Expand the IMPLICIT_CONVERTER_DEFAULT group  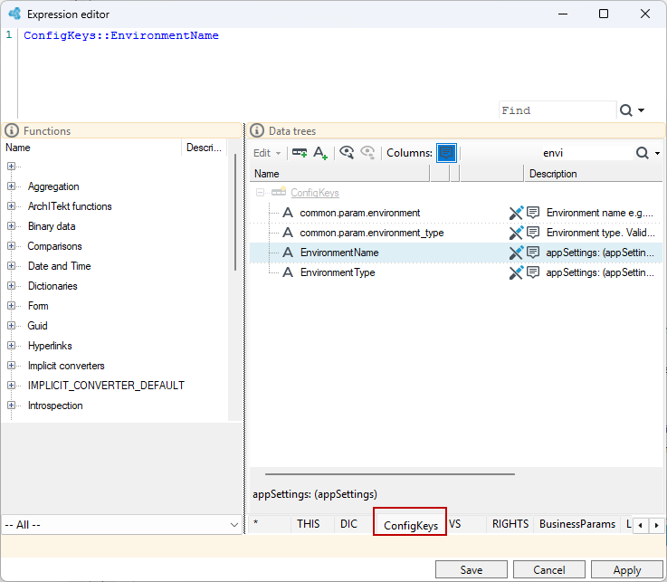coord(11,385)
